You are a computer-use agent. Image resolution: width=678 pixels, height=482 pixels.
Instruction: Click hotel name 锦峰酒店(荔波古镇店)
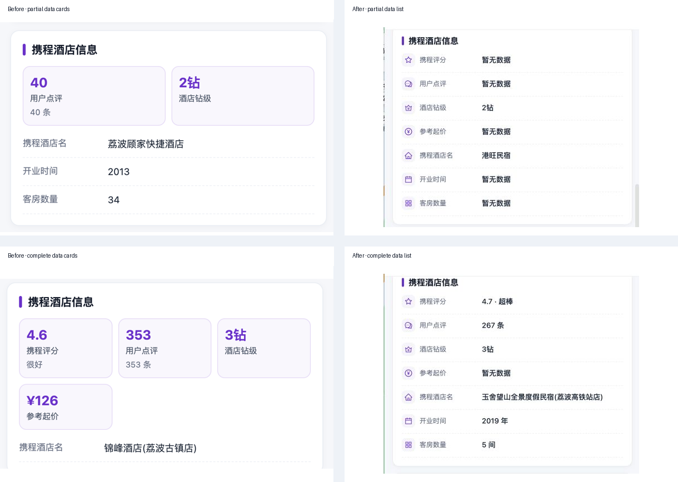tap(151, 448)
